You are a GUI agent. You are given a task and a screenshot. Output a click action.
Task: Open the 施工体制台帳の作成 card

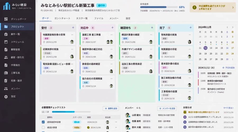(176, 82)
